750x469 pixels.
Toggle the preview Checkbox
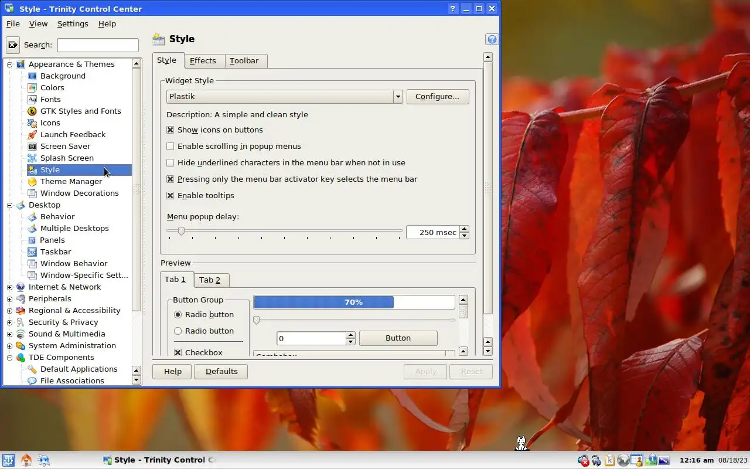[178, 353]
